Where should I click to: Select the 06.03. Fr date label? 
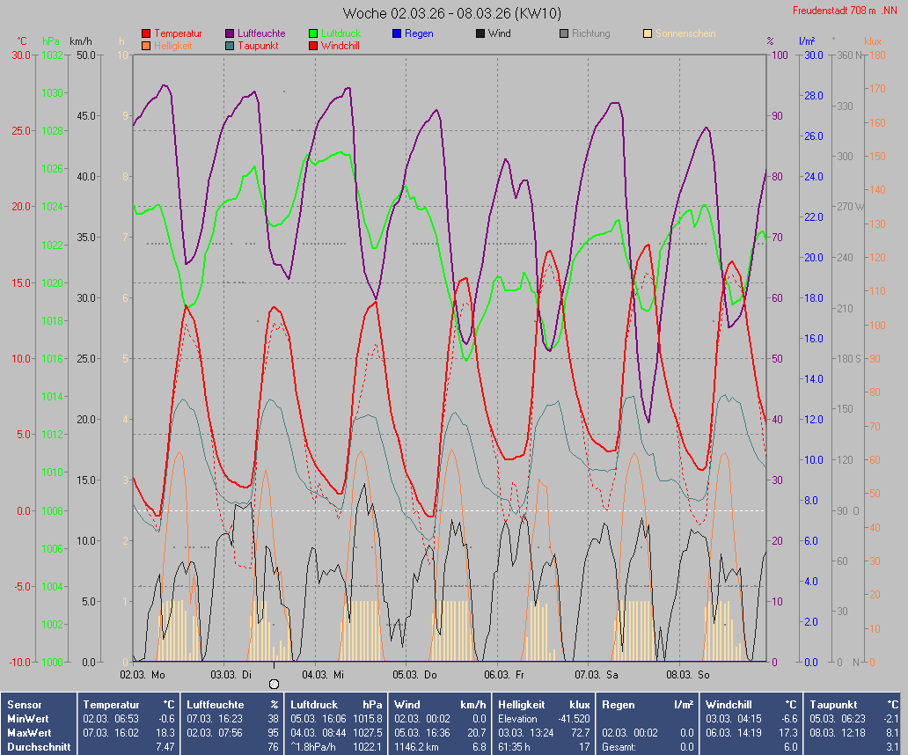pos(503,675)
